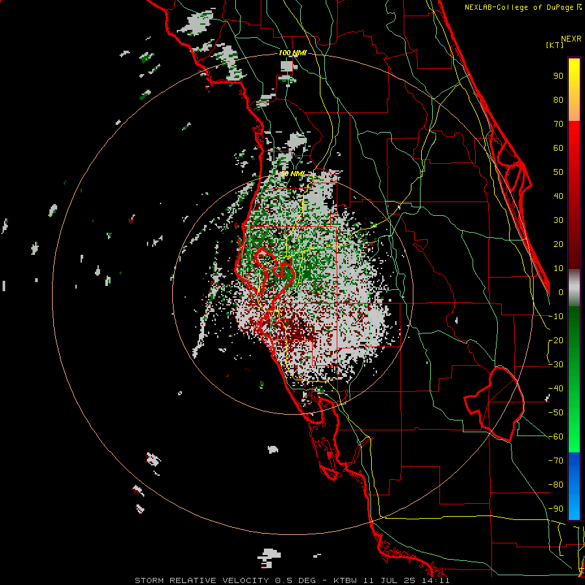Click the -60 knots scale label
Screen dimensions: 585x585
[x=556, y=437]
